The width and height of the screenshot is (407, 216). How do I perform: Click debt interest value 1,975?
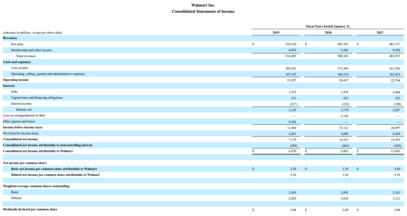[292, 92]
